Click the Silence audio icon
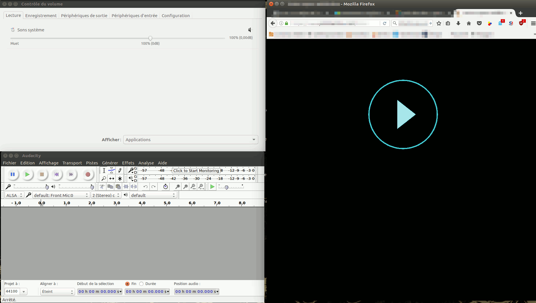The width and height of the screenshot is (536, 303). [134, 187]
